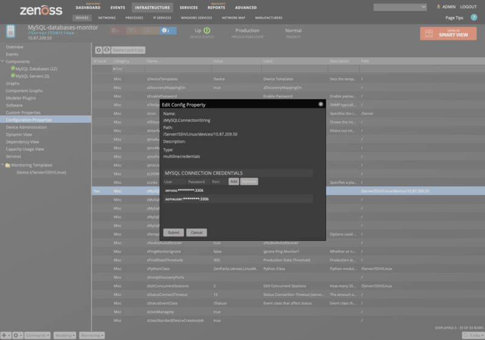Click the Up device status power icon
This screenshot has width=485, height=340.
click(207, 30)
